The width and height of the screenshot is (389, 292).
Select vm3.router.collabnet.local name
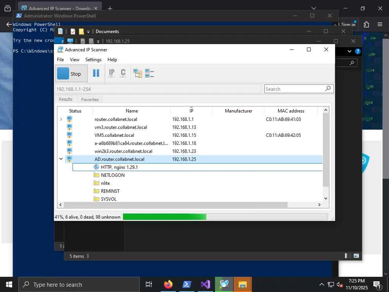tap(120, 127)
